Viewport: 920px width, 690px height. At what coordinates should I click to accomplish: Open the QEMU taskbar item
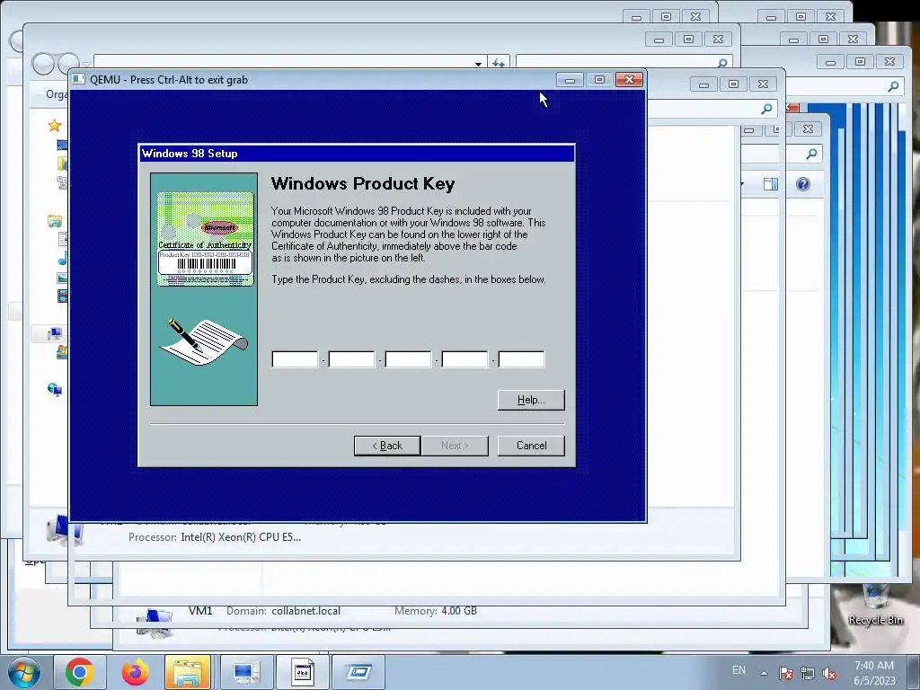[x=303, y=672]
